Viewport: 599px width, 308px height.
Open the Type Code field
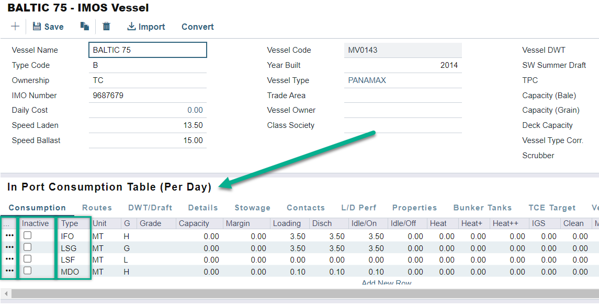[x=148, y=65]
